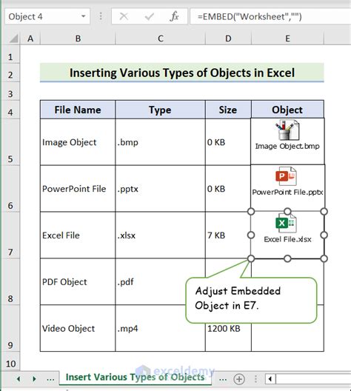Select row 1 header
The width and height of the screenshot is (351, 391).
pos(10,54)
